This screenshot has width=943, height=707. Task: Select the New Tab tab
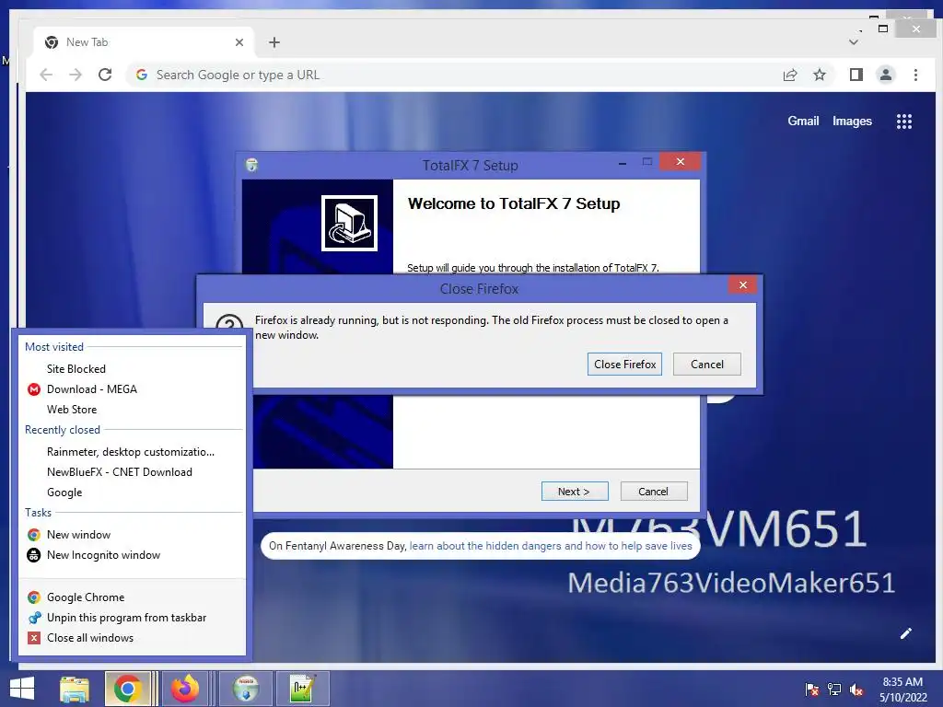coord(145,42)
